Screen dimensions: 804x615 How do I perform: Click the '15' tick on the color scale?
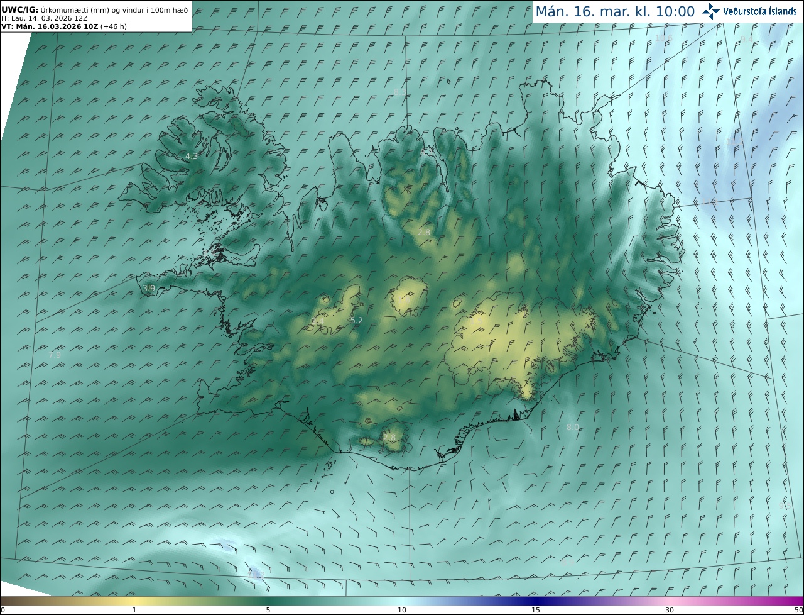pos(536,610)
